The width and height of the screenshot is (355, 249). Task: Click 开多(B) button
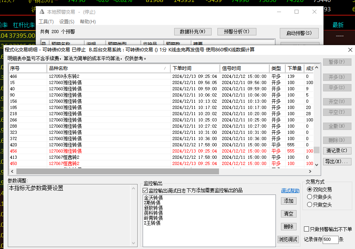(337, 77)
